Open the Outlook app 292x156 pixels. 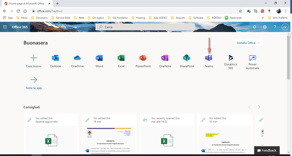pyautogui.click(x=56, y=61)
